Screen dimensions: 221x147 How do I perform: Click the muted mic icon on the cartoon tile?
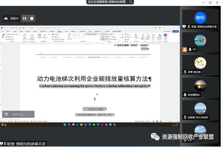pyautogui.click(x=185, y=72)
